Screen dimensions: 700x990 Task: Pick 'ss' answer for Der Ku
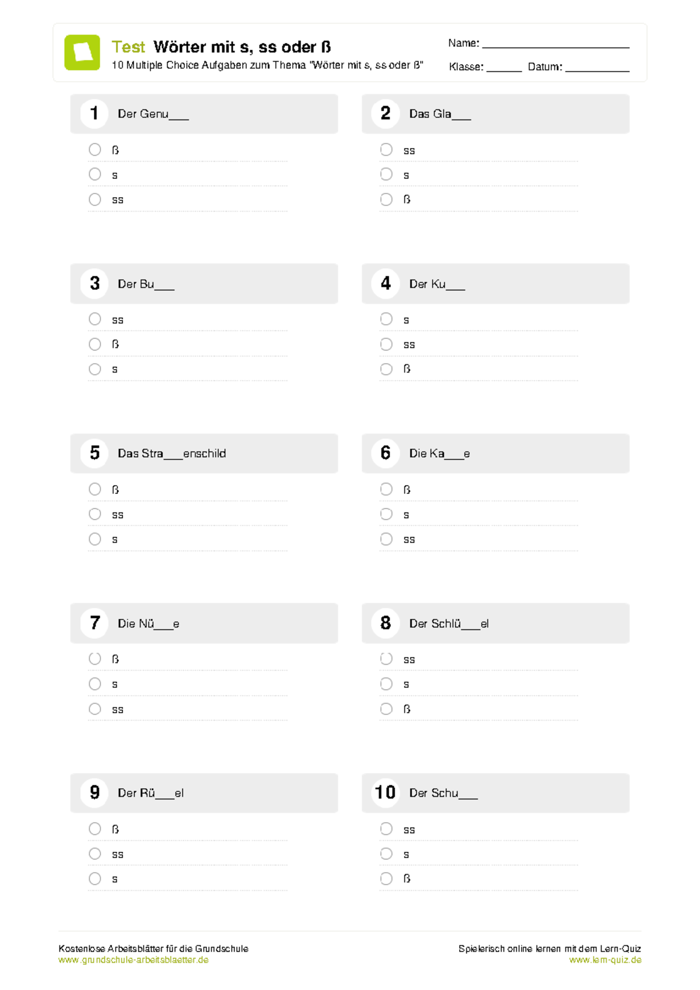tap(386, 344)
